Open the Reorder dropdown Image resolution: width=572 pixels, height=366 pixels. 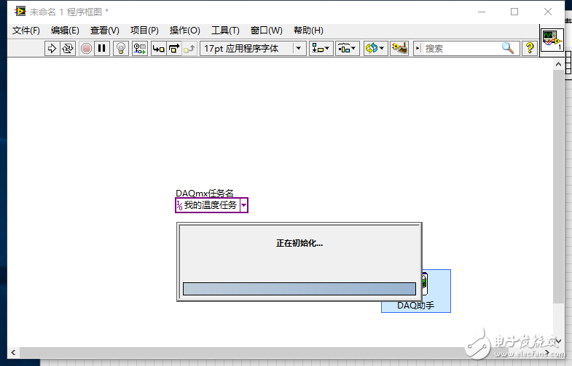tap(375, 49)
